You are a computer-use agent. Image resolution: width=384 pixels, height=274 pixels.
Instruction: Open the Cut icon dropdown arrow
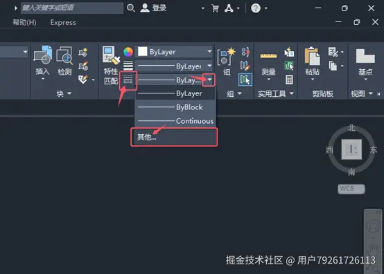[x=342, y=52]
